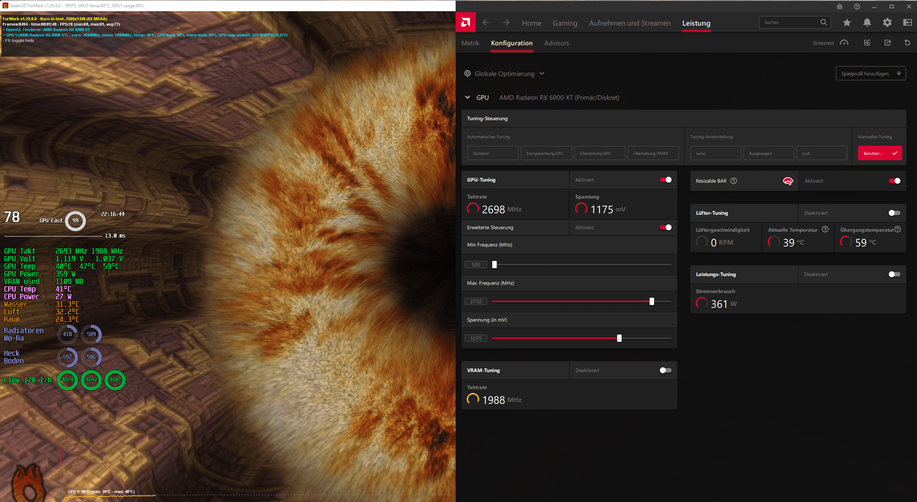Open settings gear icon
The width and height of the screenshot is (917, 502).
click(x=887, y=23)
